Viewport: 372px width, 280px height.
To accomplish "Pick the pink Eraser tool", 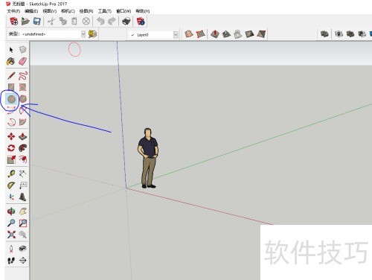I will tap(22, 61).
